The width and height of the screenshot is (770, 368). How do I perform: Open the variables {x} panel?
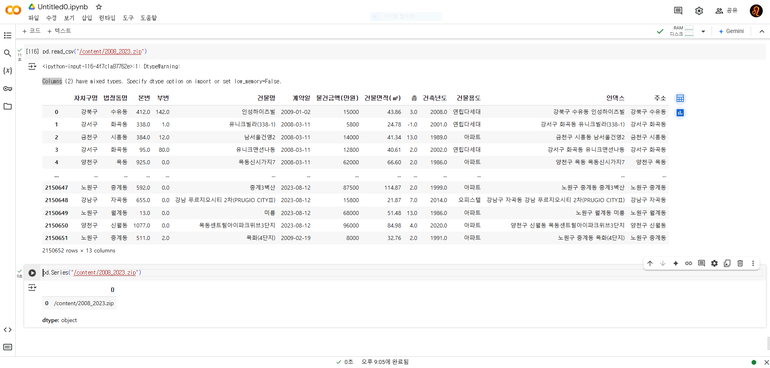[8, 70]
